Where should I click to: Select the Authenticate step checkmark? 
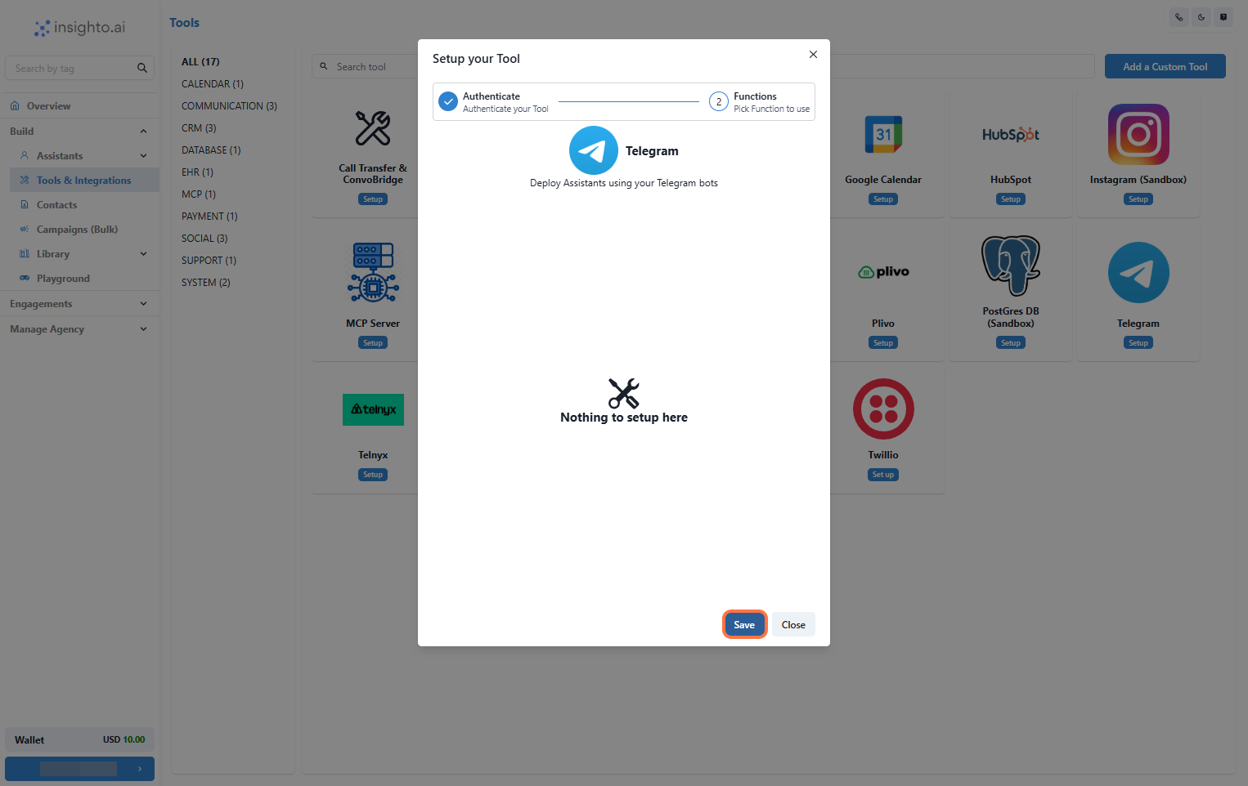click(448, 101)
